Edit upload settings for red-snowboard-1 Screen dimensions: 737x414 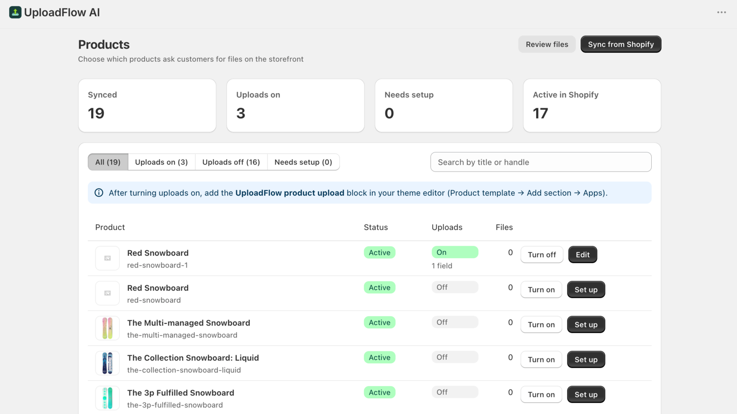coord(583,254)
